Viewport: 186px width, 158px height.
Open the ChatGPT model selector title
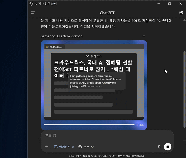[107, 13]
